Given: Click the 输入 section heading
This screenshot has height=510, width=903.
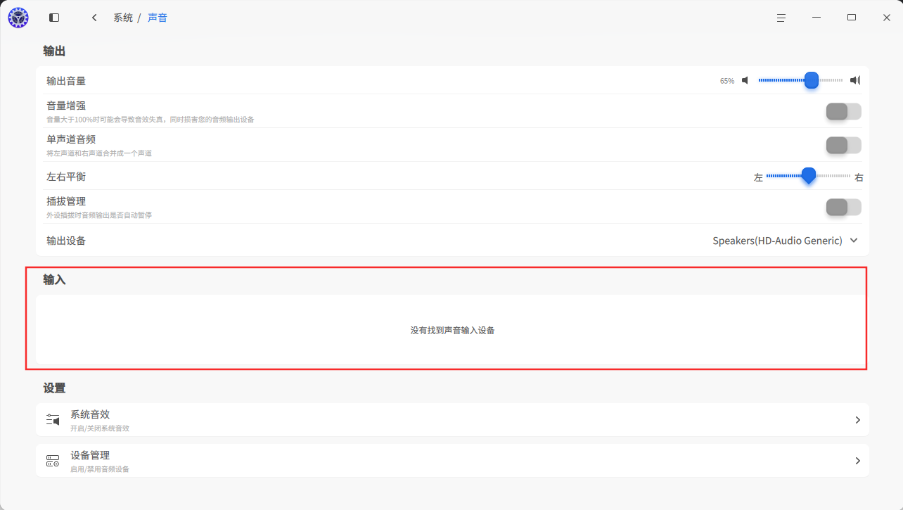Looking at the screenshot, I should (x=54, y=279).
